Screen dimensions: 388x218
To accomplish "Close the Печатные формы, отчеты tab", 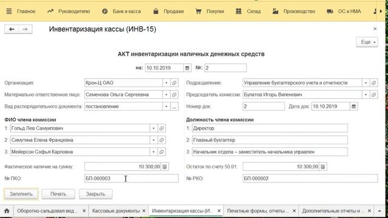I will pos(294,211).
